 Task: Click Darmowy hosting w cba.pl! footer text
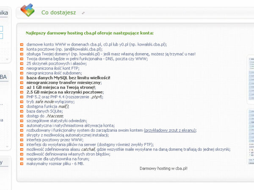click(x=163, y=168)
